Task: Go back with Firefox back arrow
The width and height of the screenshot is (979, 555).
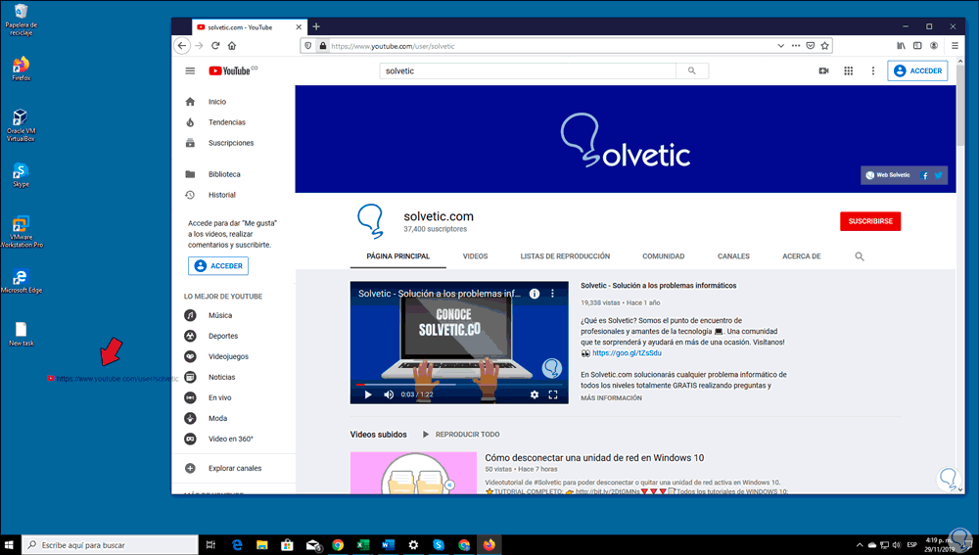Action: (x=182, y=46)
